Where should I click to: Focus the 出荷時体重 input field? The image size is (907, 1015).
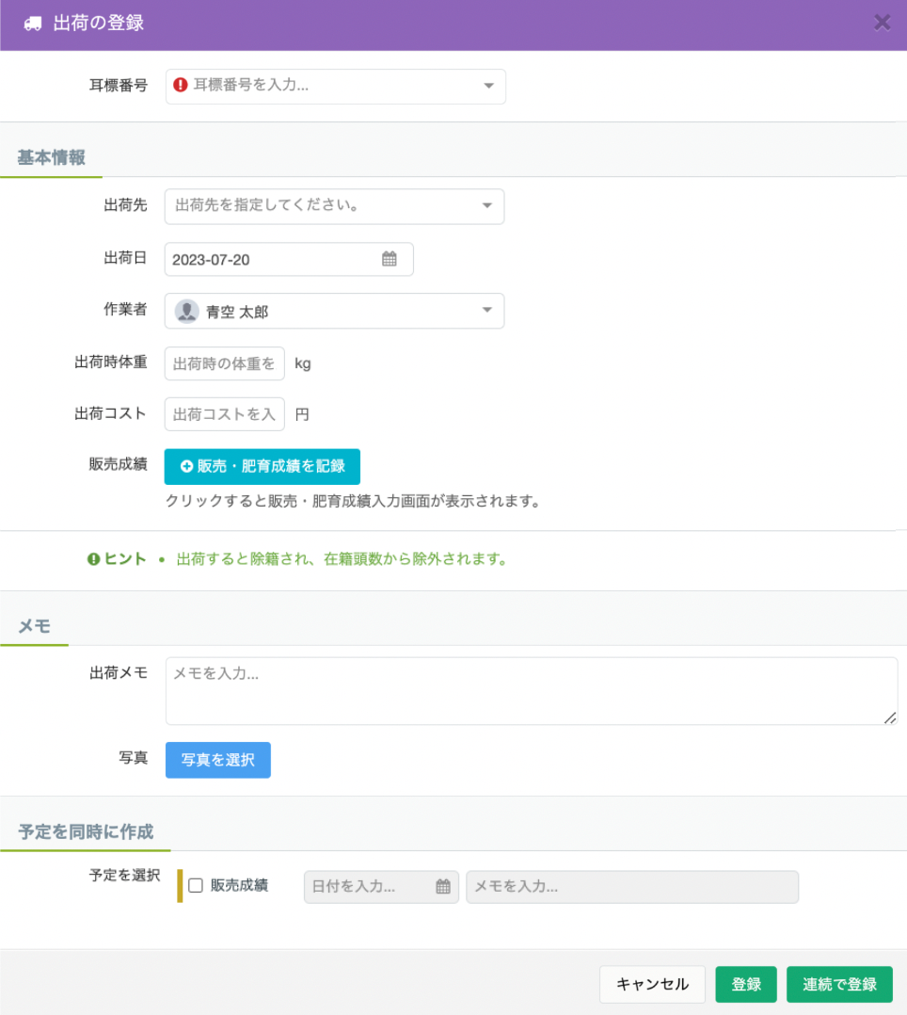(225, 363)
